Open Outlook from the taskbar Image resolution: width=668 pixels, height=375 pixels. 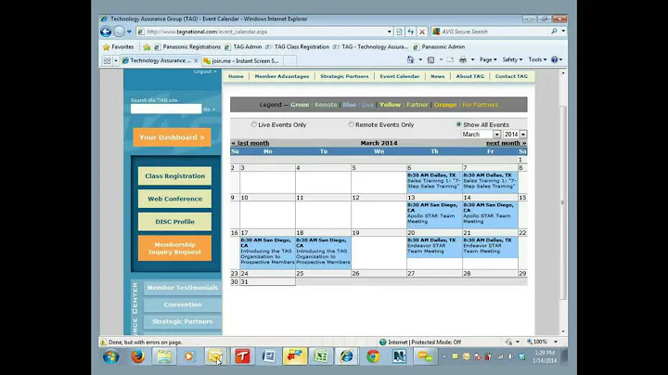[215, 356]
